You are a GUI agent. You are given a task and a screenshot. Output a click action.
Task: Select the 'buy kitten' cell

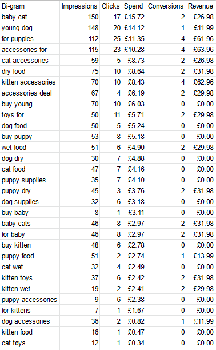coord(30,245)
